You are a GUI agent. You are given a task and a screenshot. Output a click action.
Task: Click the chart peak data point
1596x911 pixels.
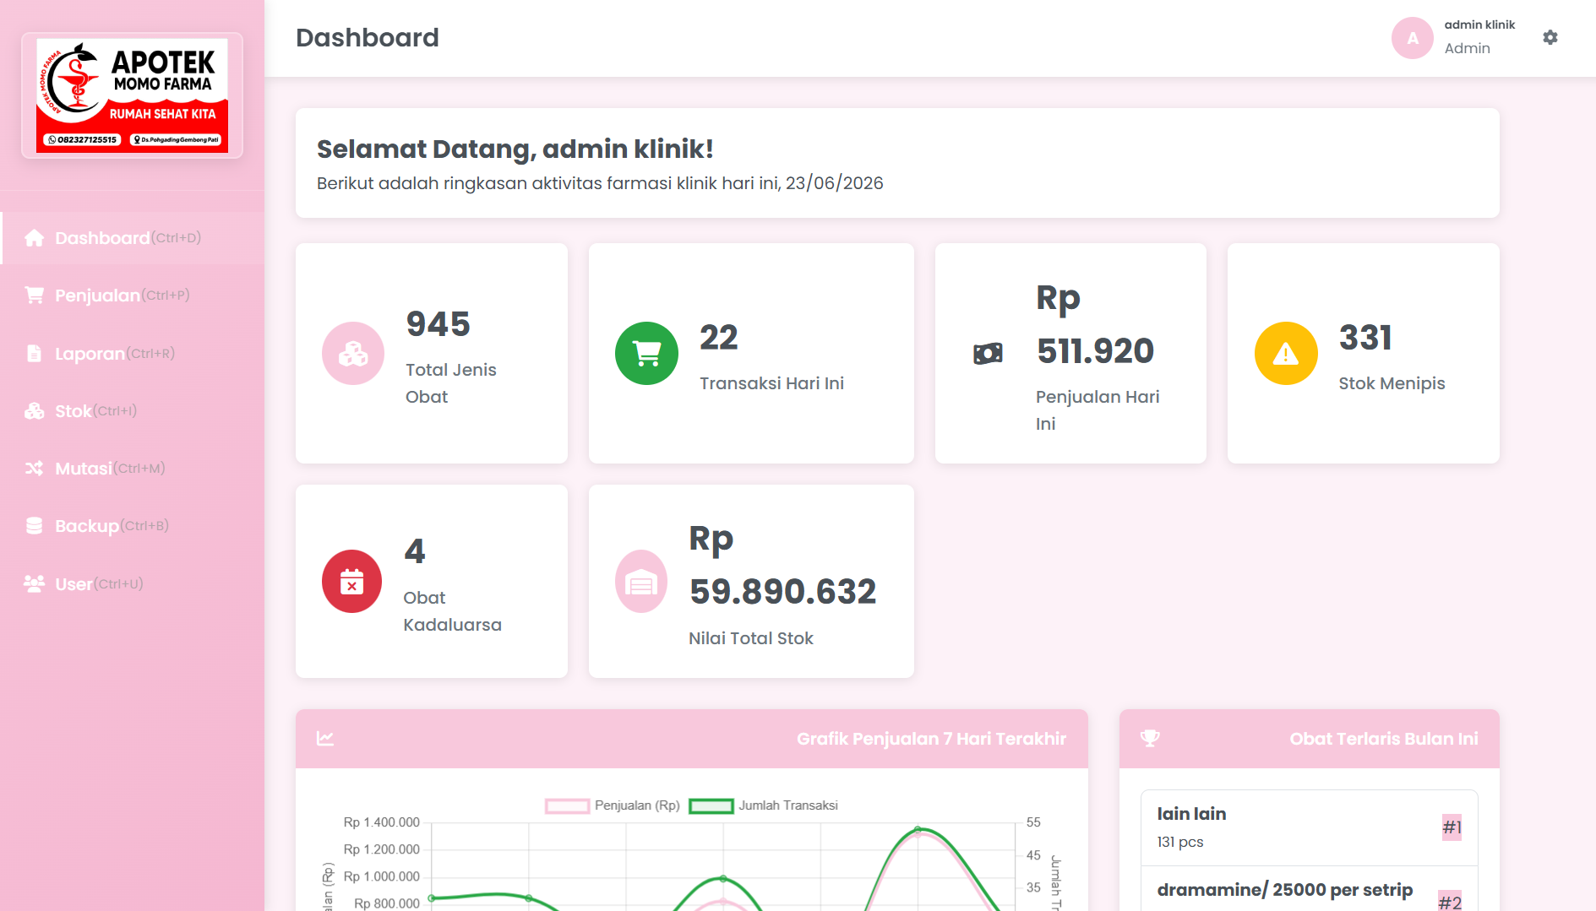tap(918, 830)
